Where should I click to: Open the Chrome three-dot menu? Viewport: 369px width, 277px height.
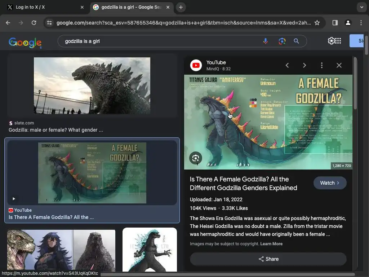361,23
